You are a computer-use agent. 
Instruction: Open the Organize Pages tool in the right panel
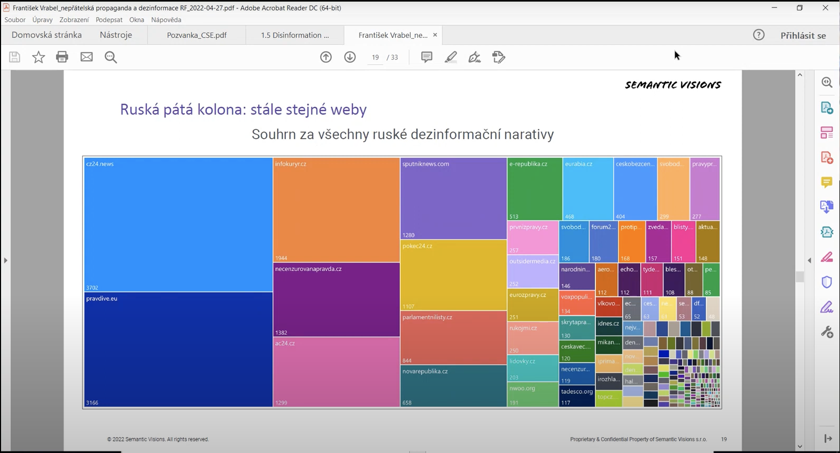pos(827,132)
